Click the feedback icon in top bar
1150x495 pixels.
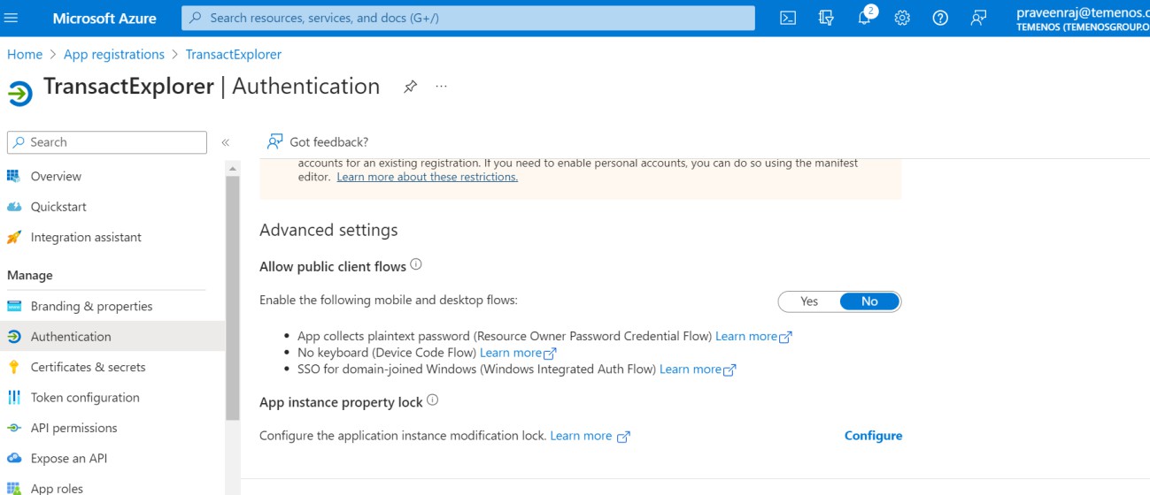pos(978,18)
